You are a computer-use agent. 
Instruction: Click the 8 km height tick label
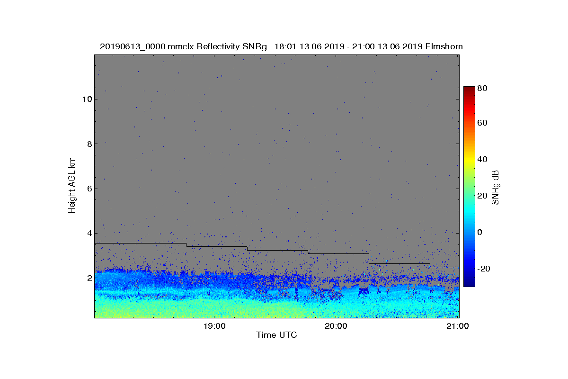(89, 144)
